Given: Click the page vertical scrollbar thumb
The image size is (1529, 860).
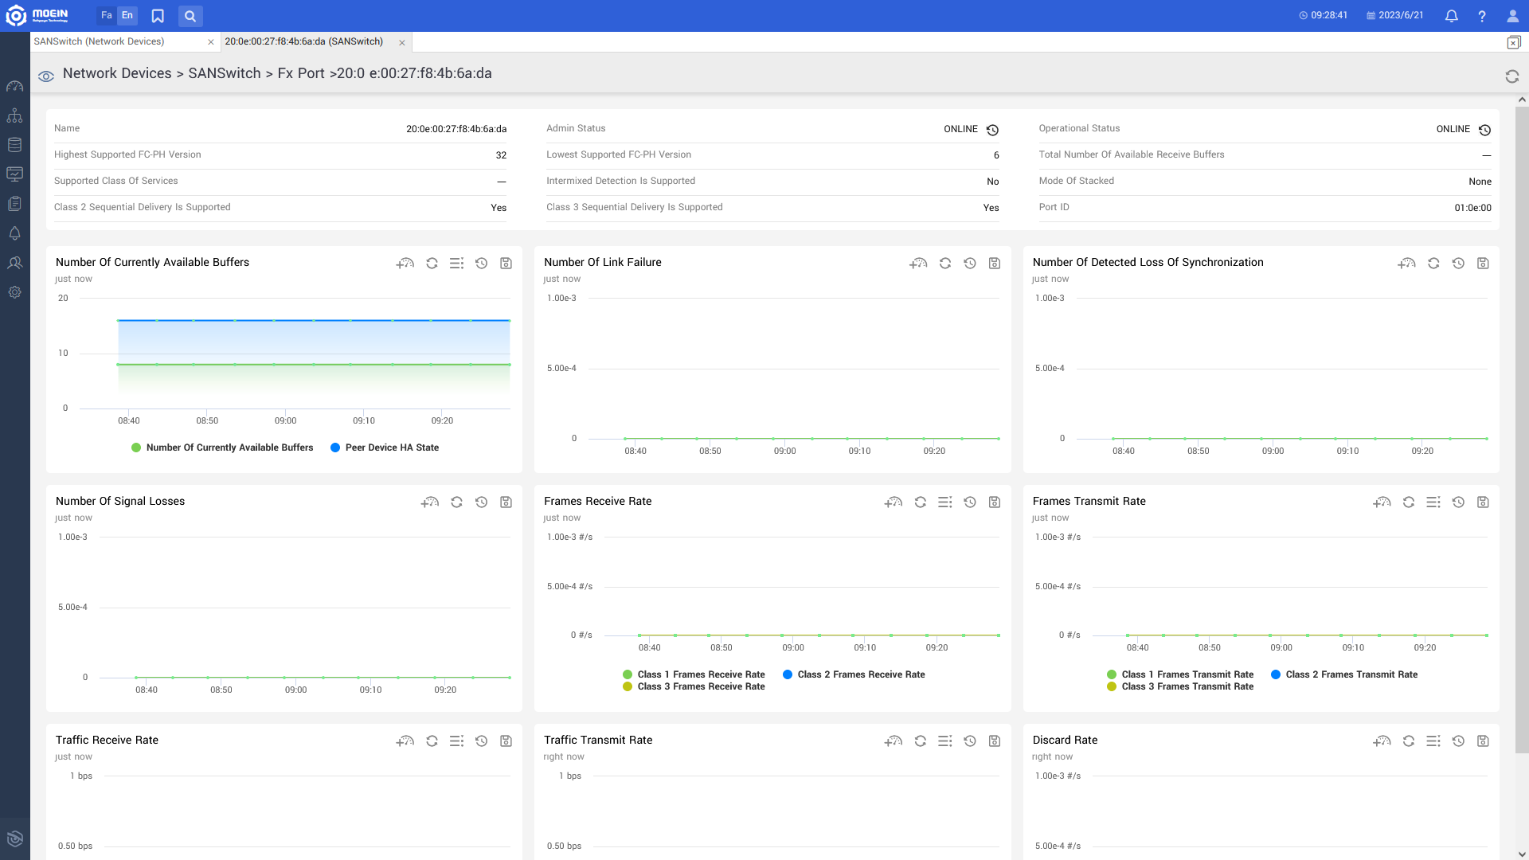Looking at the screenshot, I should tap(1522, 430).
